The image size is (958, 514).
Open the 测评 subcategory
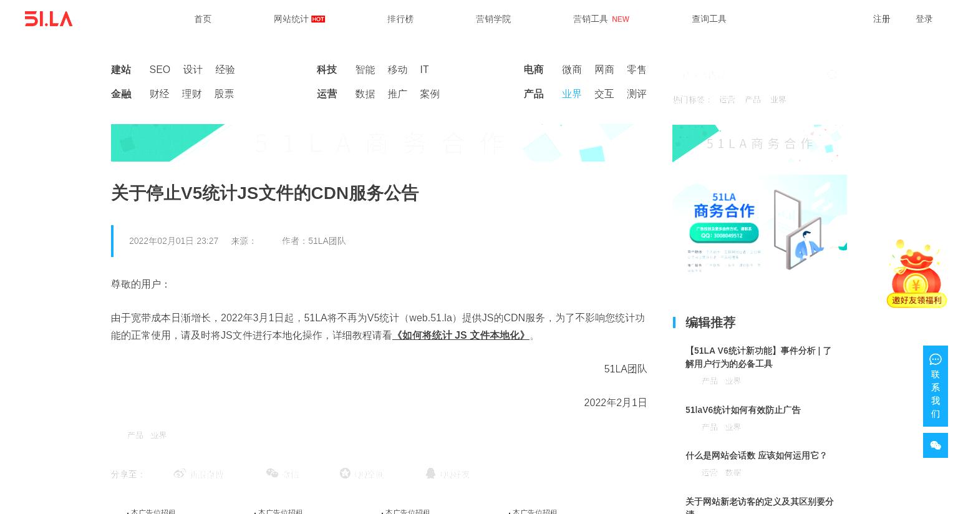coord(637,94)
